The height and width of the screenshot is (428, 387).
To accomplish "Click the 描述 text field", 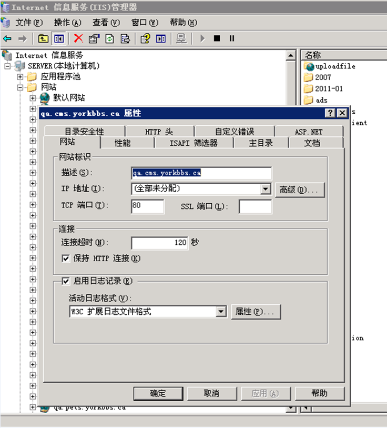I will (201, 173).
